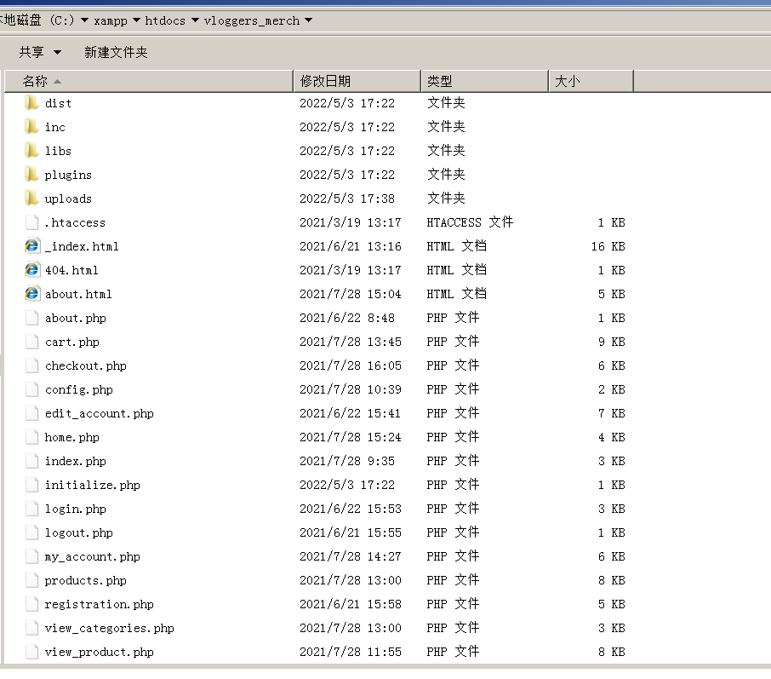This screenshot has width=771, height=679.
Task: Click the 共享 toolbar button
Action: pyautogui.click(x=31, y=52)
